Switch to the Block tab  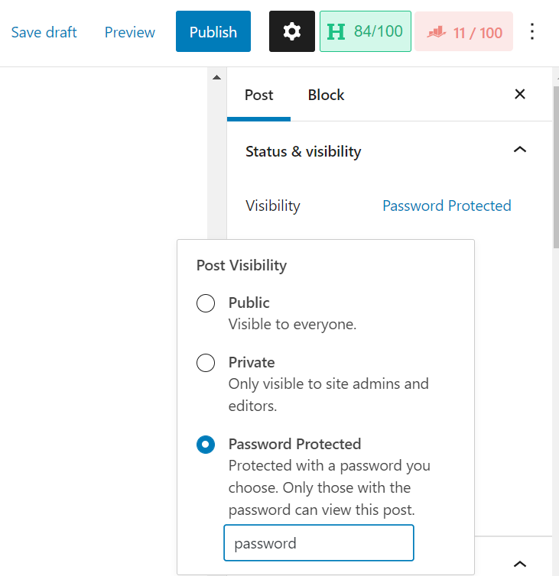coord(326,95)
